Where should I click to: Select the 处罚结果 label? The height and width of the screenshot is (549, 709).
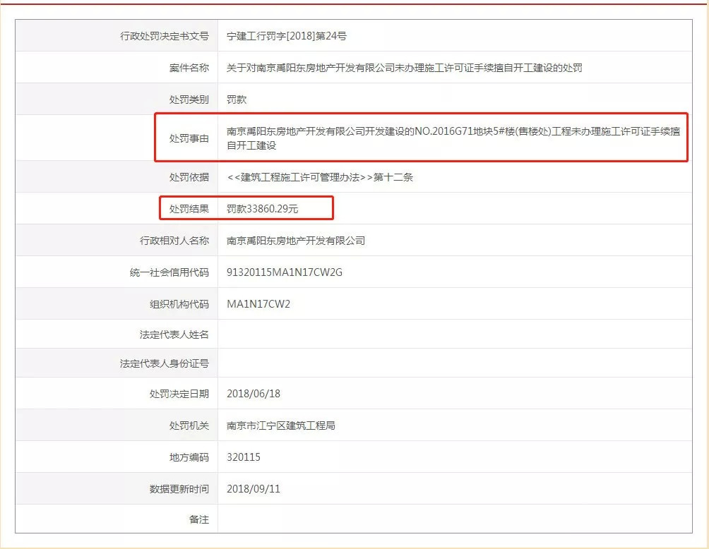click(189, 209)
